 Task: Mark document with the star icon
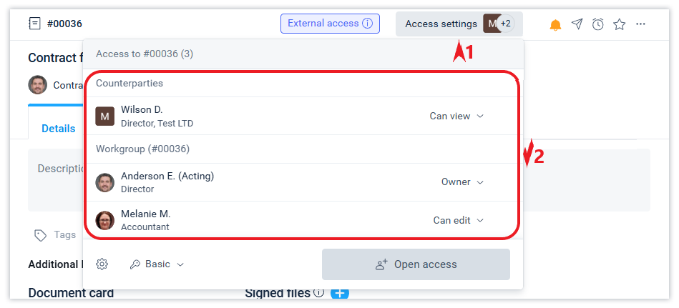pyautogui.click(x=620, y=24)
